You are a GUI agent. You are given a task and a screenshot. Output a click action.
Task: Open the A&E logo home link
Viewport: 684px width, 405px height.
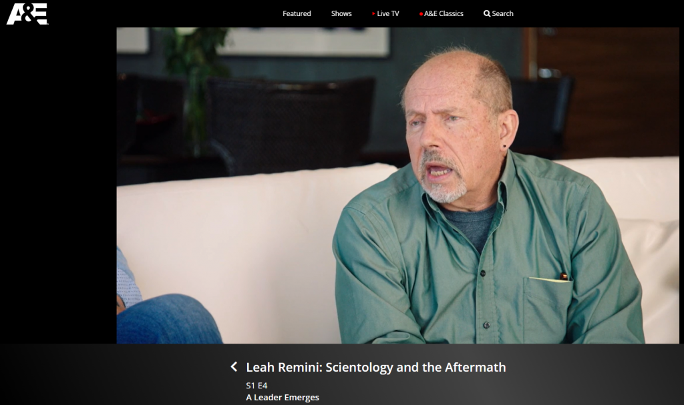27,14
